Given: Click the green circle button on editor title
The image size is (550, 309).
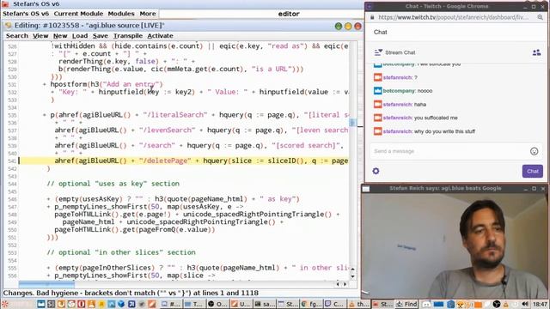Looking at the screenshot, I should (339, 26).
